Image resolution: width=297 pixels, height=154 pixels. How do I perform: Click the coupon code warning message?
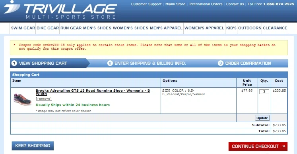[x=147, y=47]
